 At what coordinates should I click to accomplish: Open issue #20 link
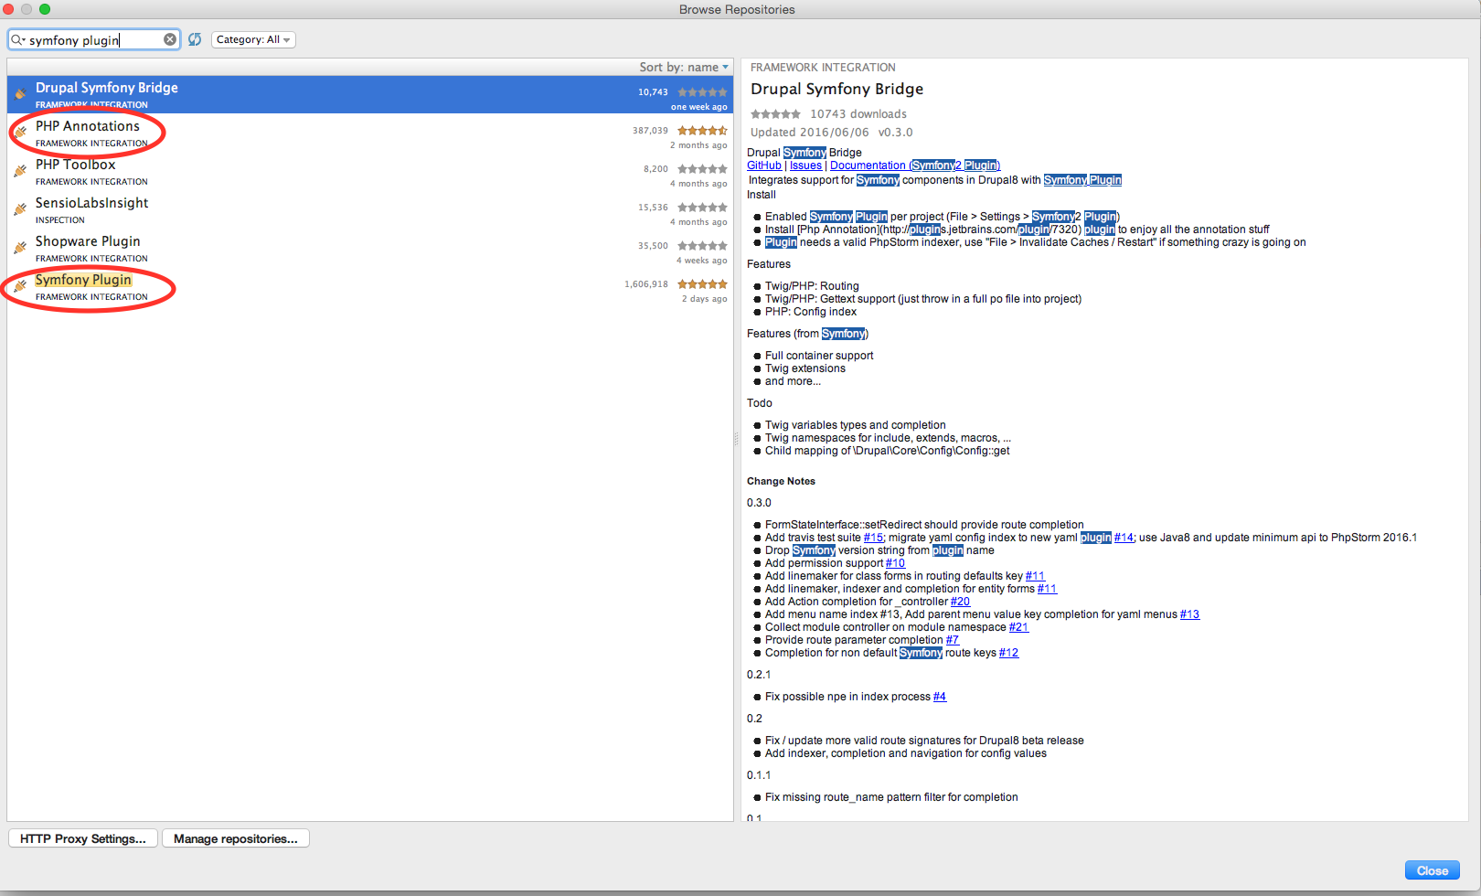960,602
